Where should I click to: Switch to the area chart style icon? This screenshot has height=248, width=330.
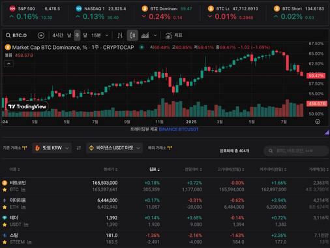[145, 35]
